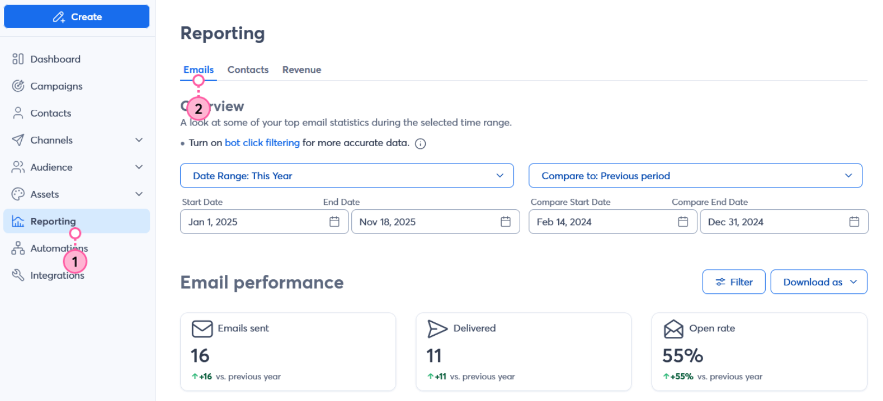The width and height of the screenshot is (883, 401).
Task: Click the Delivered value 11
Action: [434, 356]
